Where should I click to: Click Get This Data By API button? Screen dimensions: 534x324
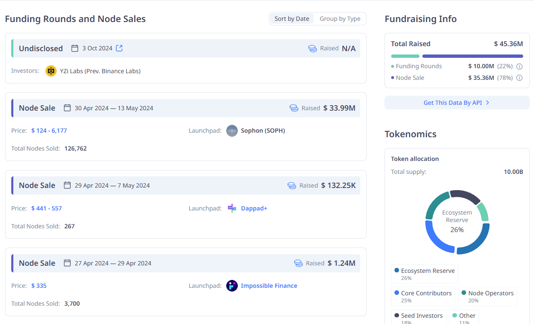click(x=457, y=103)
